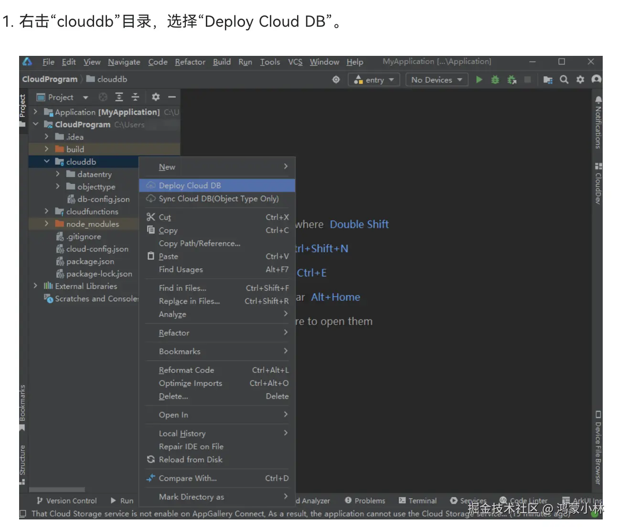Click the status bar tool window toggle icon

click(22, 514)
